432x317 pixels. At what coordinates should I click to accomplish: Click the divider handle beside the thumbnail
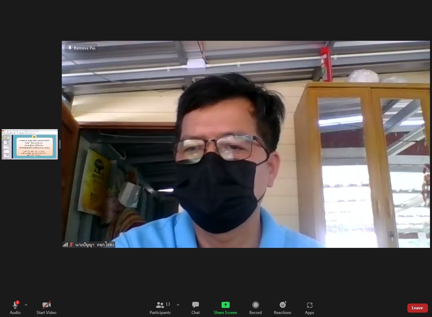[60, 144]
